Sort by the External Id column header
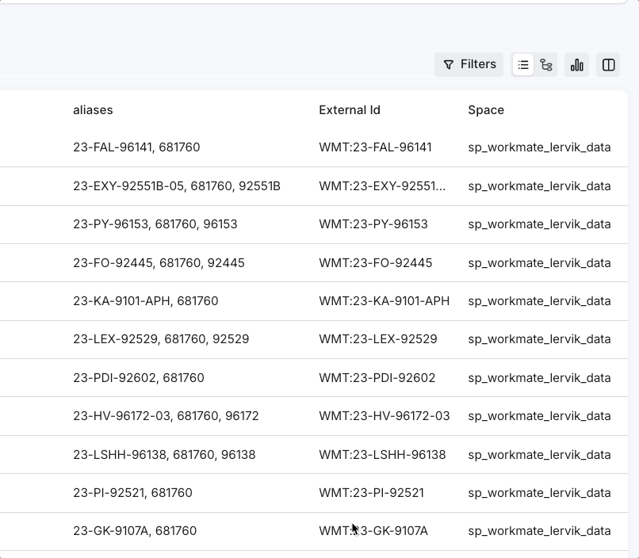The height and width of the screenshot is (558, 639). 350,110
